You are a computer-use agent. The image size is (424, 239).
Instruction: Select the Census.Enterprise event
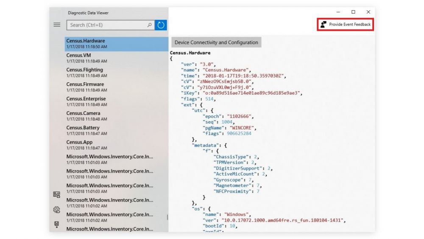117,101
